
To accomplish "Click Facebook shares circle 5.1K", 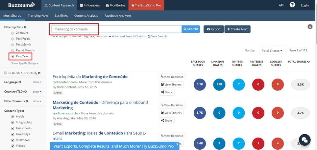I will click(x=200, y=84).
